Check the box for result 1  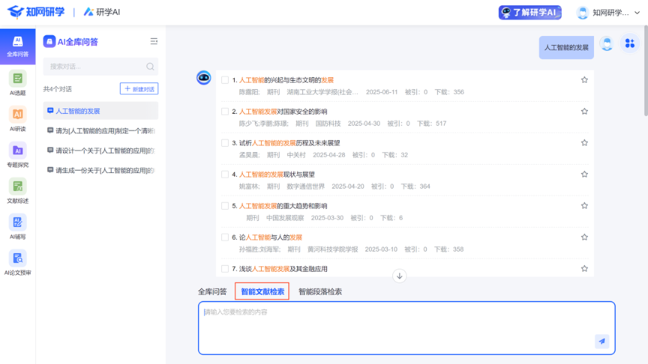click(x=224, y=80)
